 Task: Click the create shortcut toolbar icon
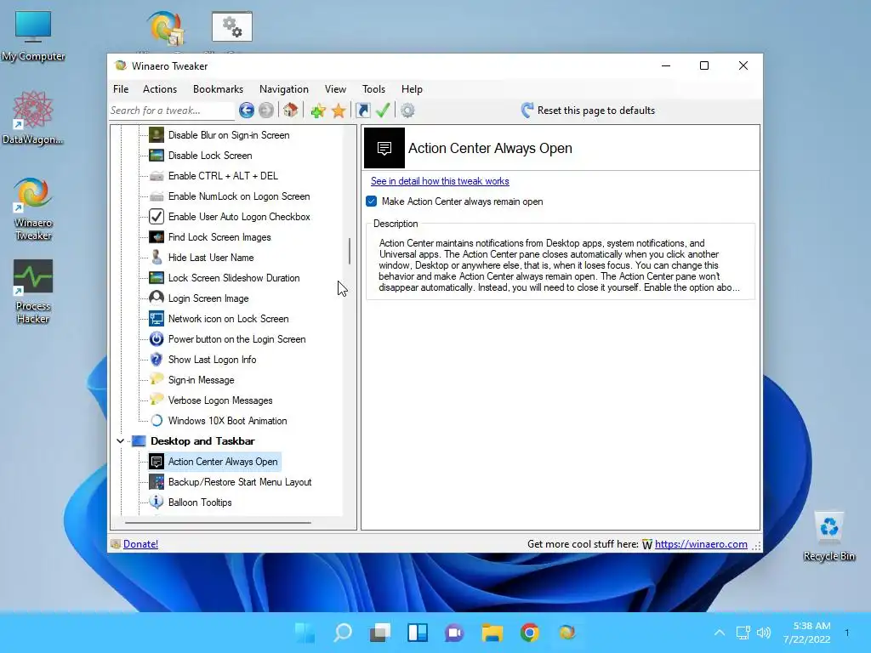point(362,111)
